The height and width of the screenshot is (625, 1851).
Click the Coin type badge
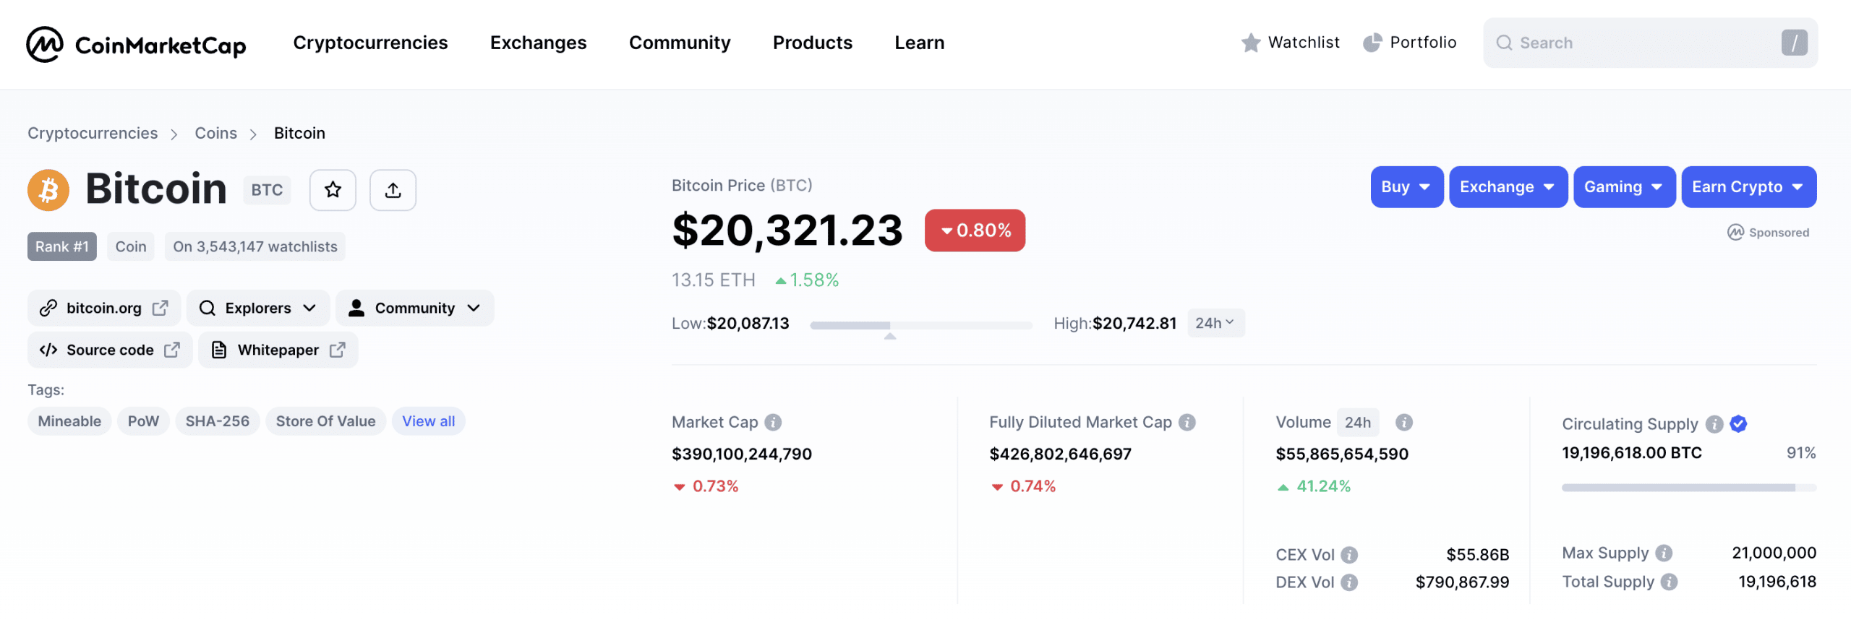pos(131,246)
